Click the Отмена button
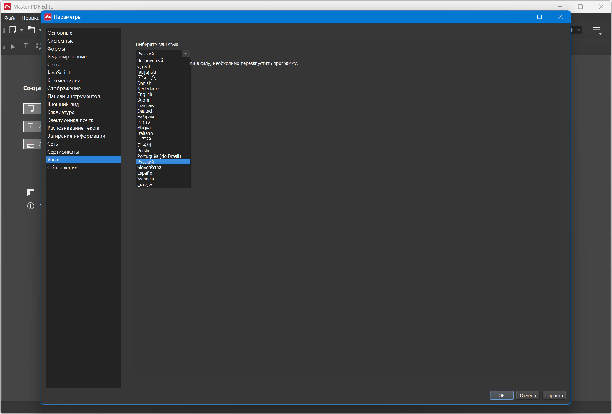612x414 pixels. [x=527, y=395]
